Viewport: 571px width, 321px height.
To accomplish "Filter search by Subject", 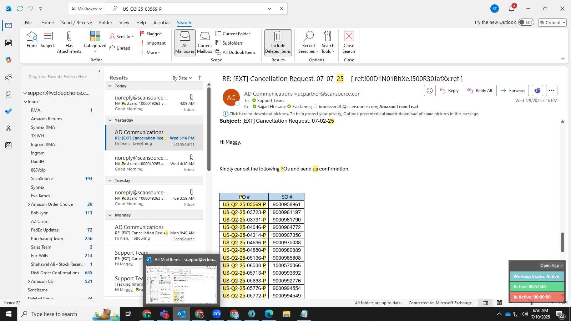I will pyautogui.click(x=47, y=40).
